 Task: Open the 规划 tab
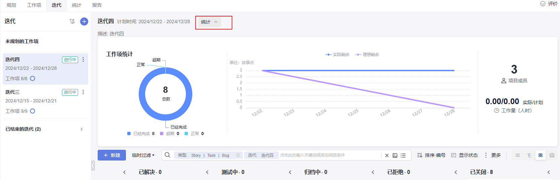[x=11, y=5]
